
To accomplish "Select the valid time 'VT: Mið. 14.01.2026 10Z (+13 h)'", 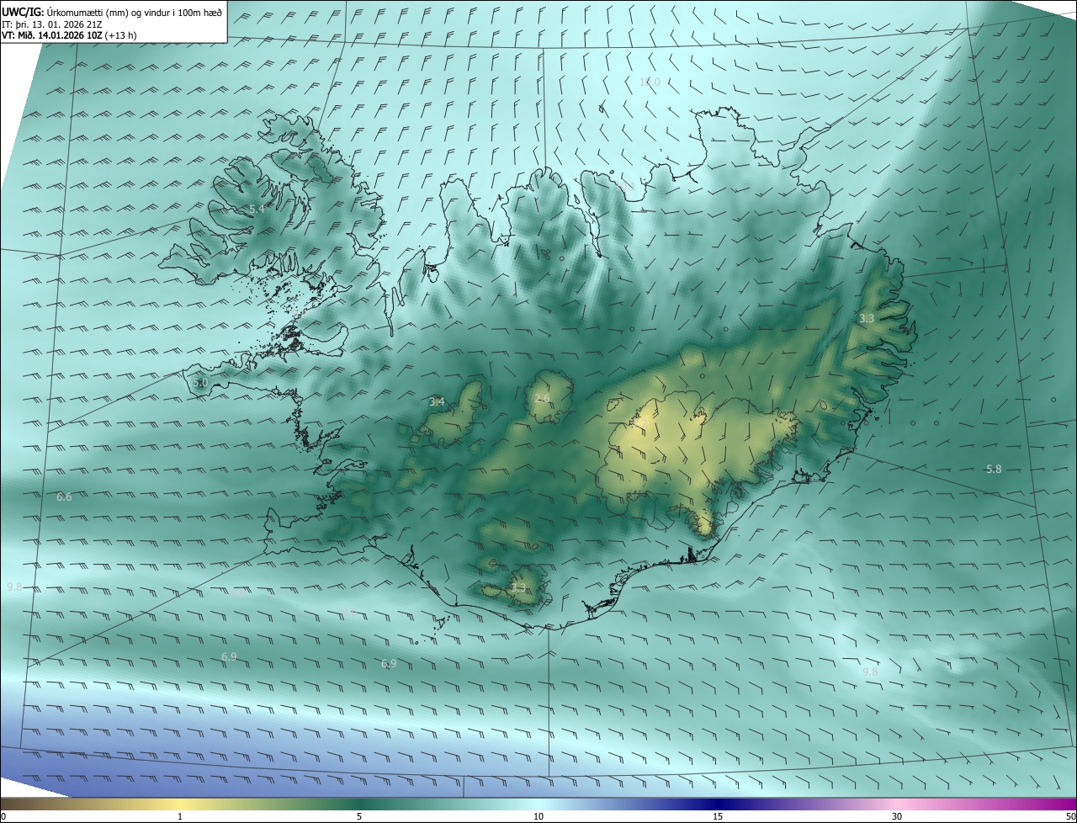I will [x=70, y=35].
